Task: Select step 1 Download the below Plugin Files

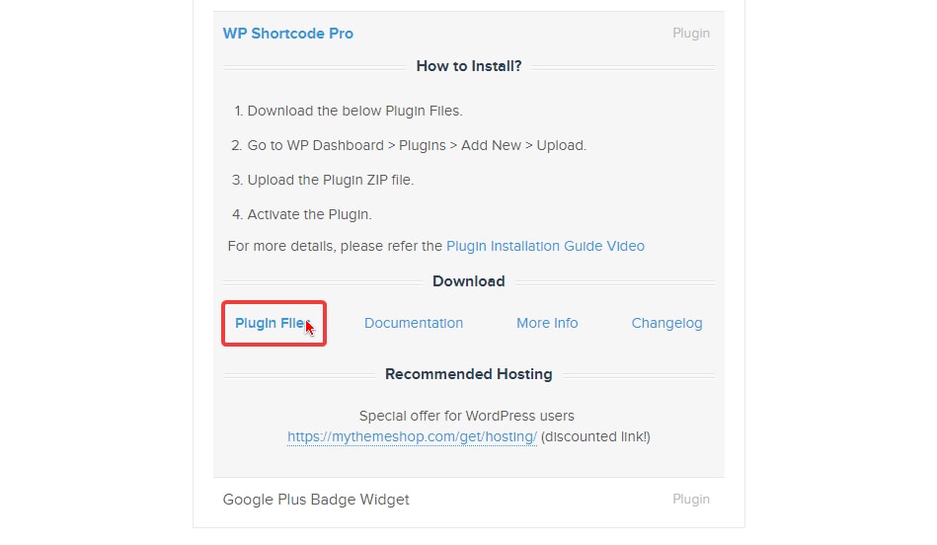Action: point(349,112)
